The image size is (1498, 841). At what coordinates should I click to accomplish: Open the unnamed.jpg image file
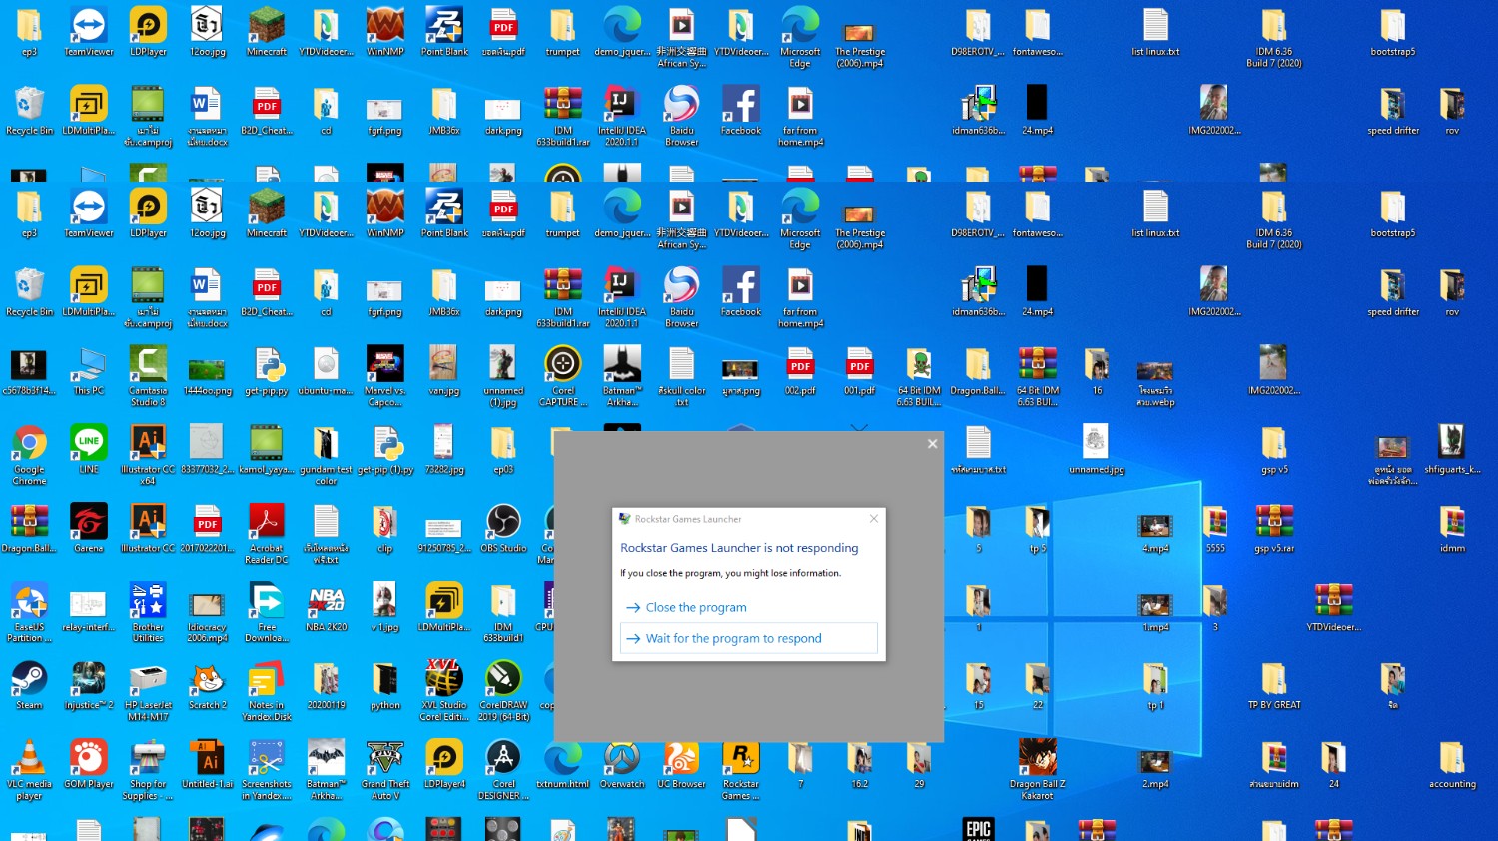point(1096,451)
